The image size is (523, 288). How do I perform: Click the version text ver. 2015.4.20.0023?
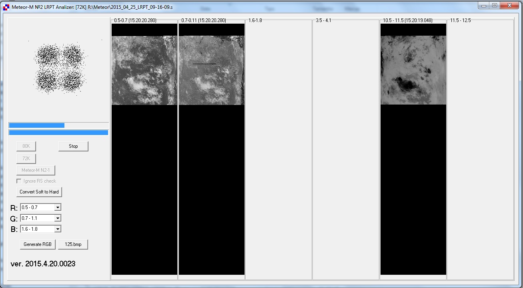pos(43,264)
